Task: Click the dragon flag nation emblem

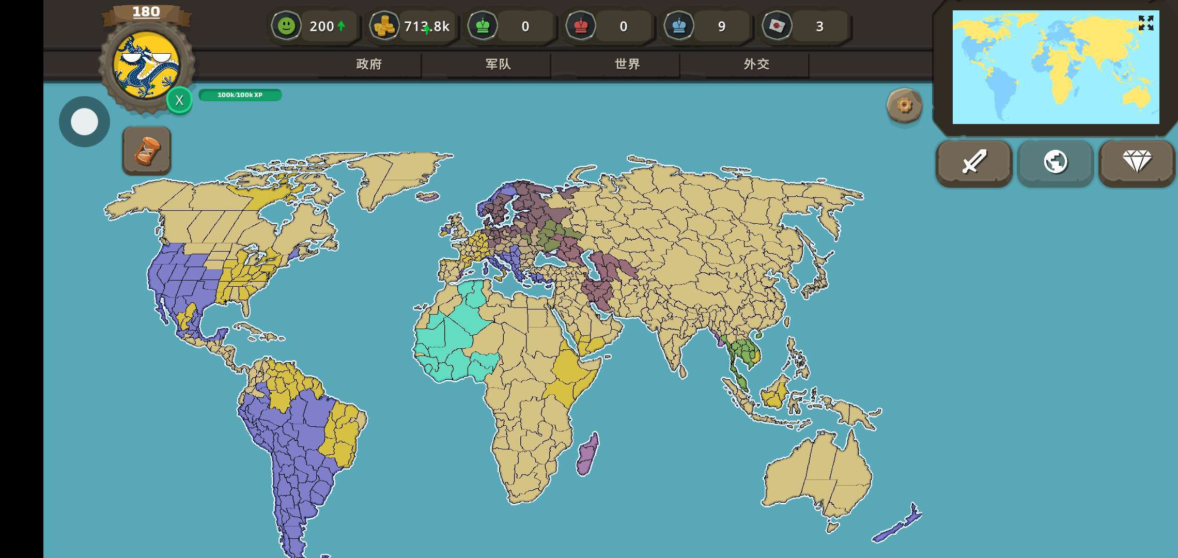Action: click(147, 65)
